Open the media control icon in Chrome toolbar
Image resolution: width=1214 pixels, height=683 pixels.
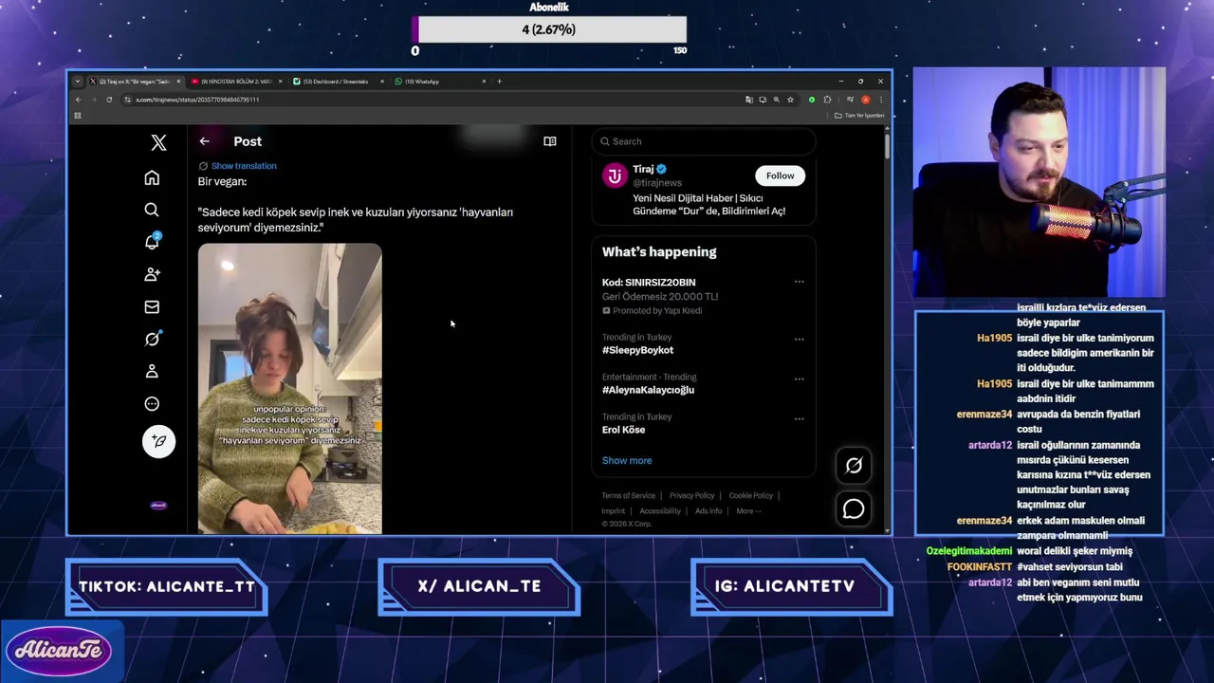(850, 100)
